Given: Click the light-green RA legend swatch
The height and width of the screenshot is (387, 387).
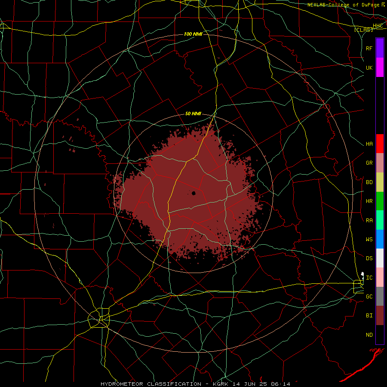Looking at the screenshot, I should click(x=380, y=220).
